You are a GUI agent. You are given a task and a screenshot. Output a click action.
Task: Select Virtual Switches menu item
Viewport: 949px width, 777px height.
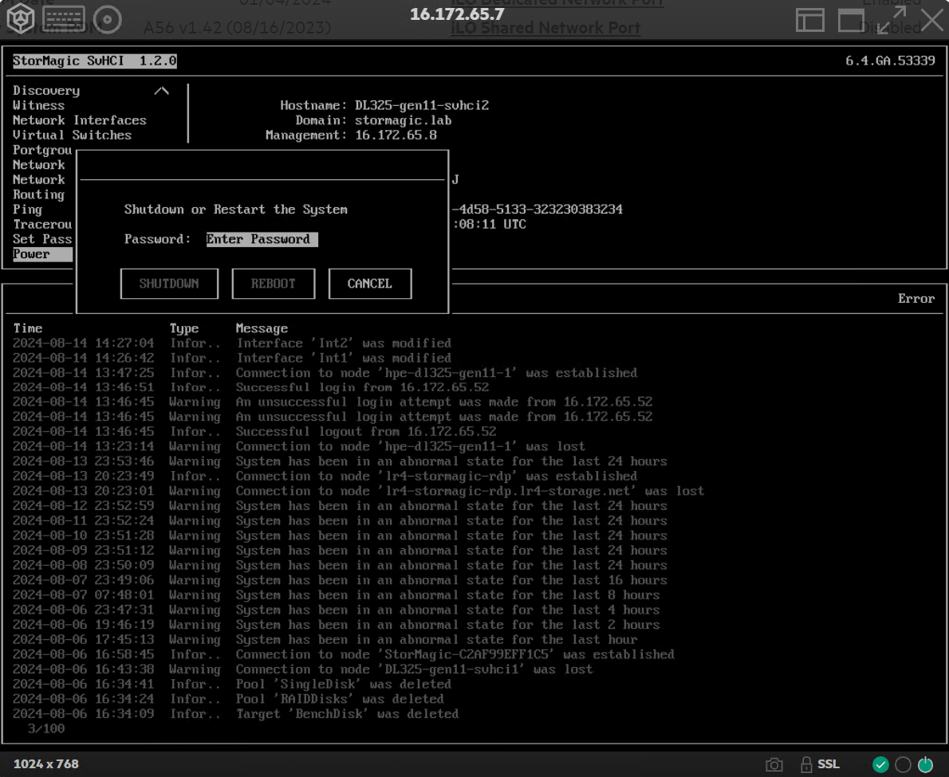click(x=72, y=135)
